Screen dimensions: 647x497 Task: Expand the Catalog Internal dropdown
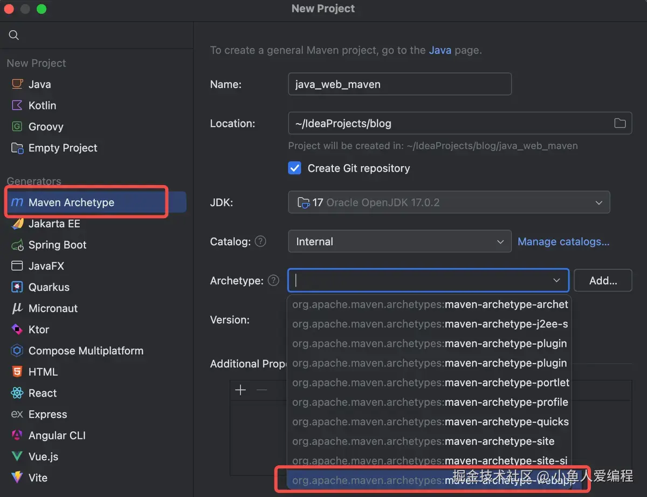500,242
